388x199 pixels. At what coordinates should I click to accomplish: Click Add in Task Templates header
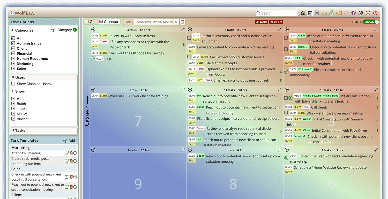[69, 141]
